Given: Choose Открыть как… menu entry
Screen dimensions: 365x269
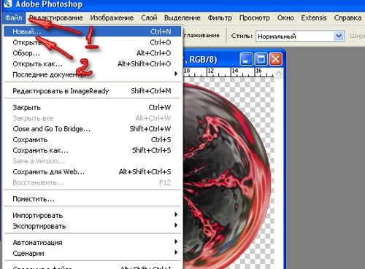Looking at the screenshot, I should pos(92,64).
